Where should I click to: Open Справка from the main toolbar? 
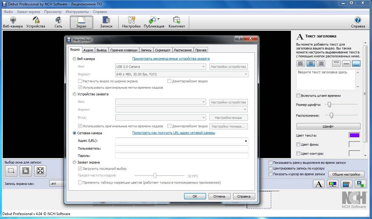(x=358, y=22)
